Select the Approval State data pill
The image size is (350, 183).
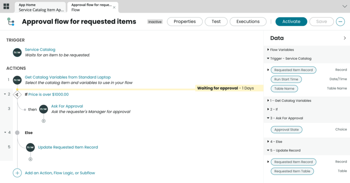tap(287, 130)
